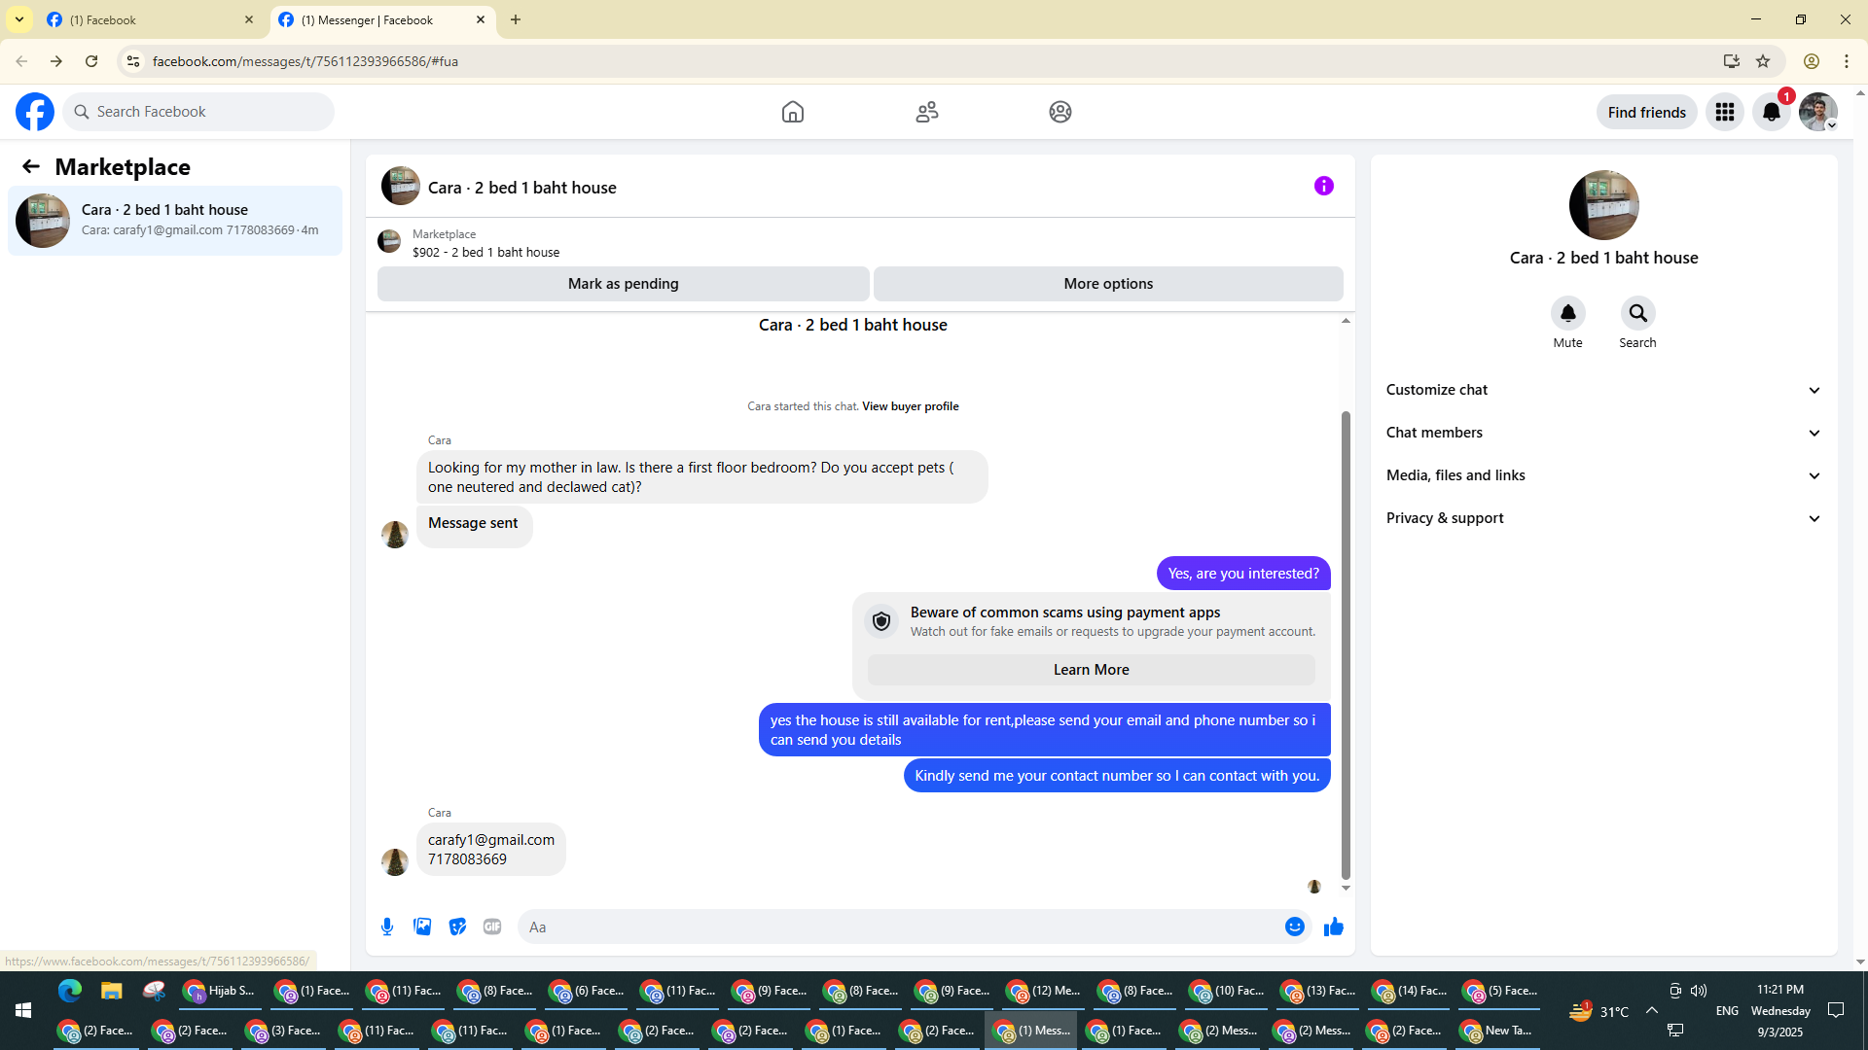Open the emoji picker
1868x1050 pixels.
point(1295,927)
